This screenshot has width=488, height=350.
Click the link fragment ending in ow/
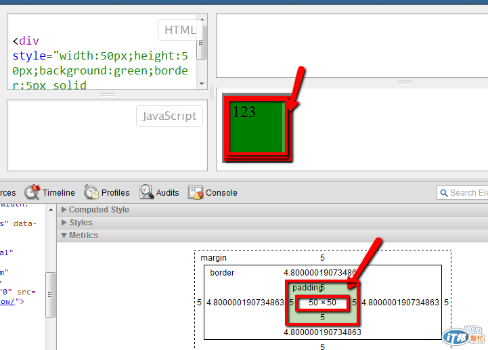(x=7, y=301)
